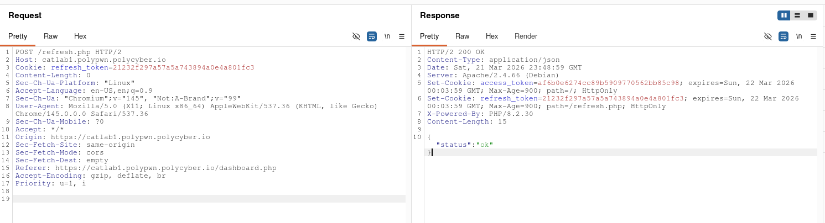825x223 pixels.
Task: Click the Sec-Ch-Ua-Platform "Linux" header
Action: (75, 83)
